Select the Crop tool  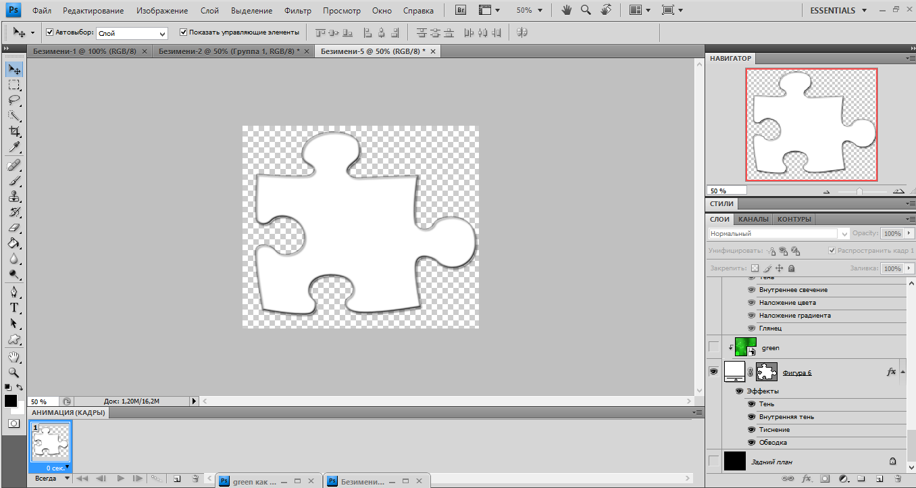pyautogui.click(x=14, y=131)
